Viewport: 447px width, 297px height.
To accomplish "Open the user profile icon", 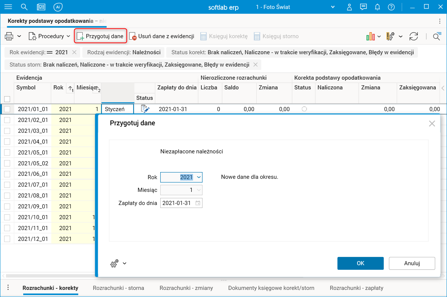I will (x=349, y=7).
